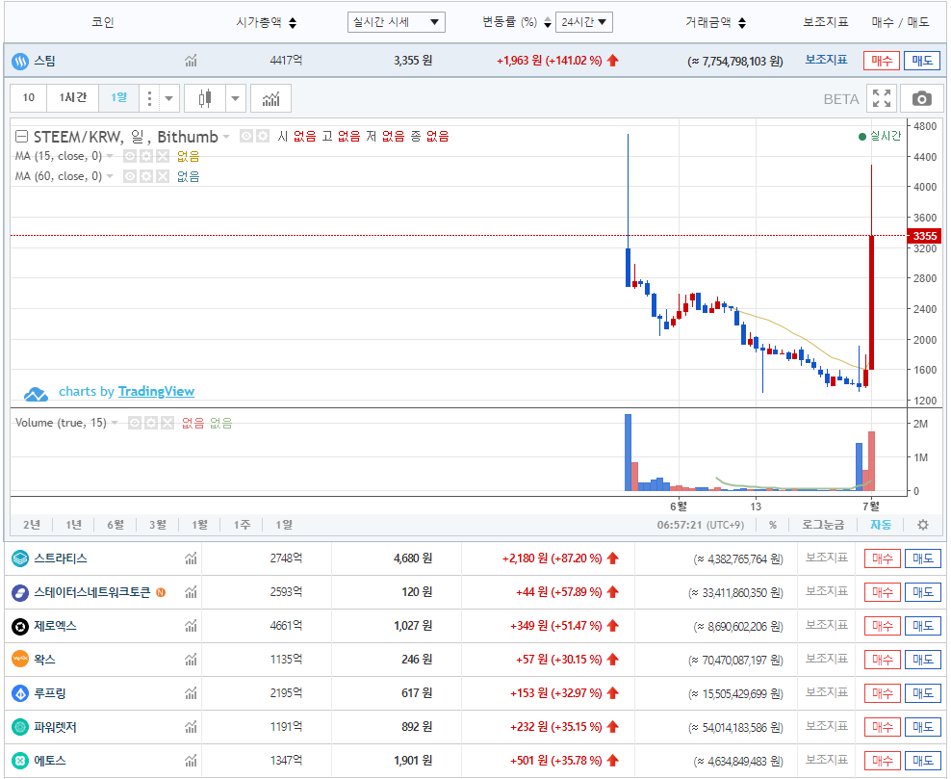
Task: Set chart range to 2년
Action: coord(32,525)
